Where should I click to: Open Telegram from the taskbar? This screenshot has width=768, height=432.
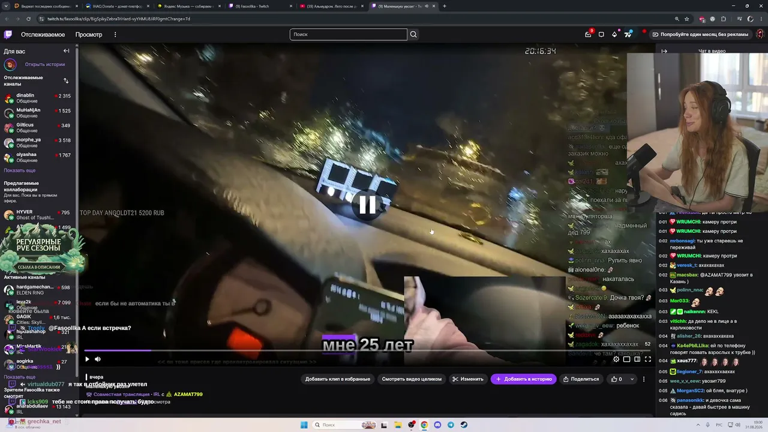[451, 425]
